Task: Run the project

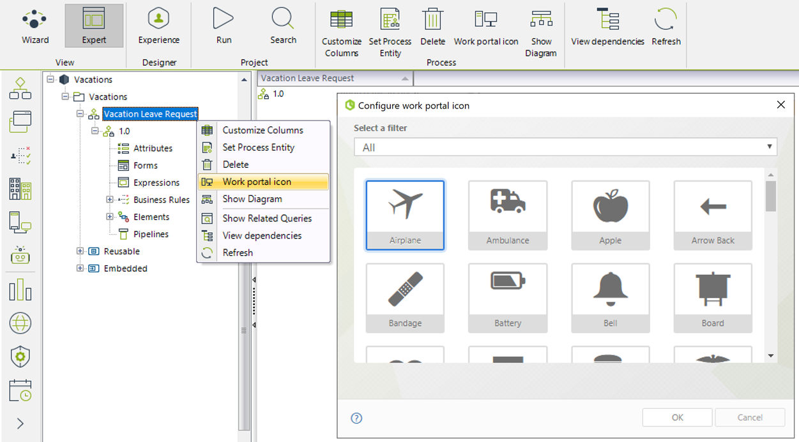Action: tap(224, 26)
